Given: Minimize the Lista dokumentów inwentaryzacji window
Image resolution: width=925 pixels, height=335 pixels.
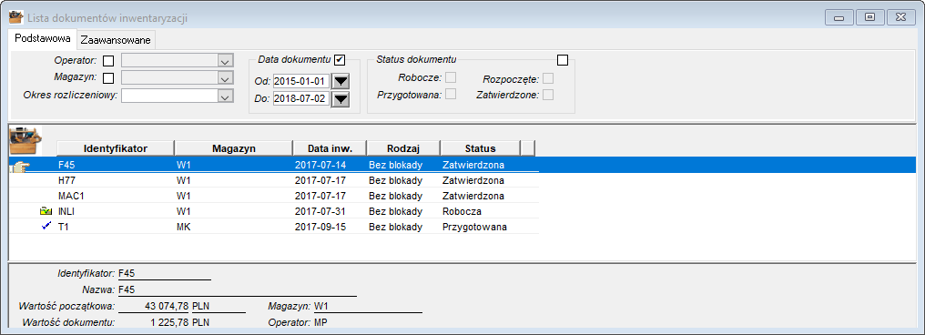Looking at the screenshot, I should click(x=839, y=17).
